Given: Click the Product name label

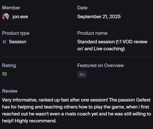Looking at the screenshot, I should tap(92, 33).
